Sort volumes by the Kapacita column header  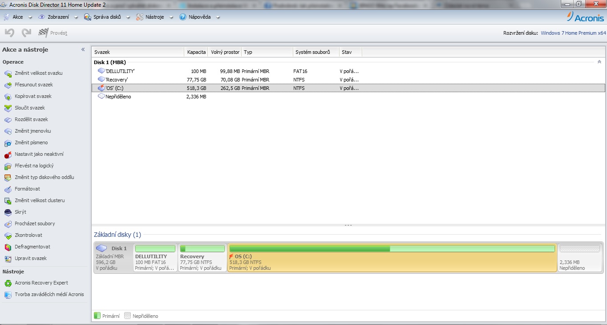[x=196, y=52]
